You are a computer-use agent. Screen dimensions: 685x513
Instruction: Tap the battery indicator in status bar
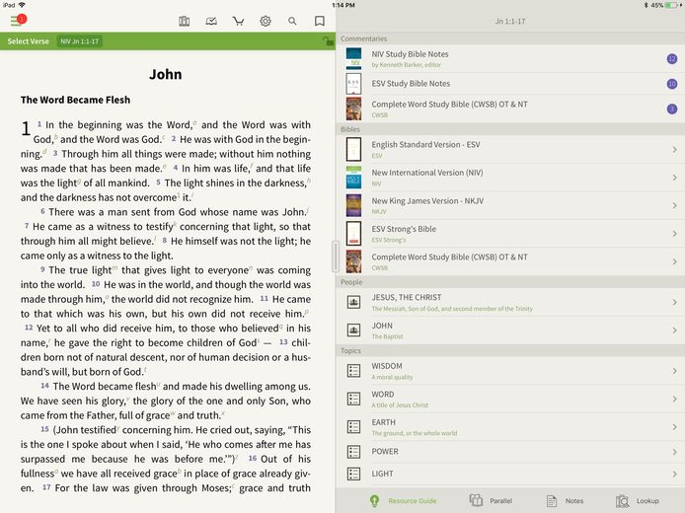(x=673, y=5)
